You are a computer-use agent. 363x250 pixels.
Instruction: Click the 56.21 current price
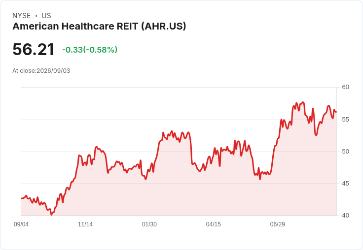click(34, 49)
